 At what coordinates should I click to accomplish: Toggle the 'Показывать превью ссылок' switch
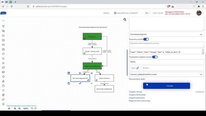tap(155, 57)
